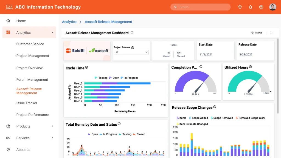Toggle Open legend in Cycle Time chart
This screenshot has height=158, width=281.
point(114,78)
